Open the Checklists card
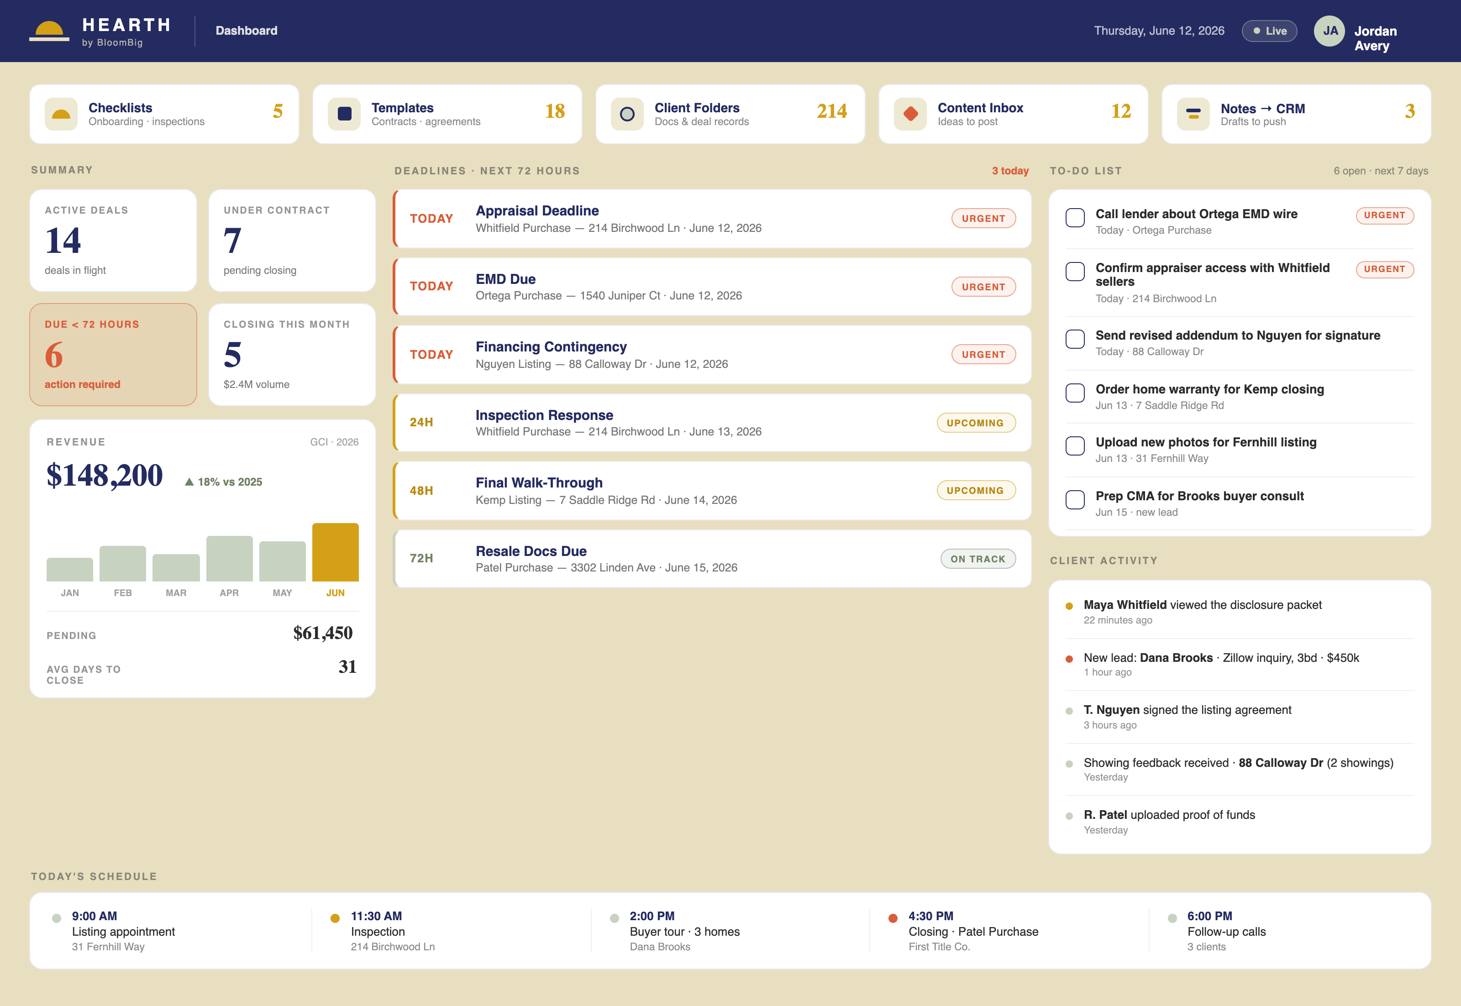Viewport: 1461px width, 1006px height. click(164, 114)
